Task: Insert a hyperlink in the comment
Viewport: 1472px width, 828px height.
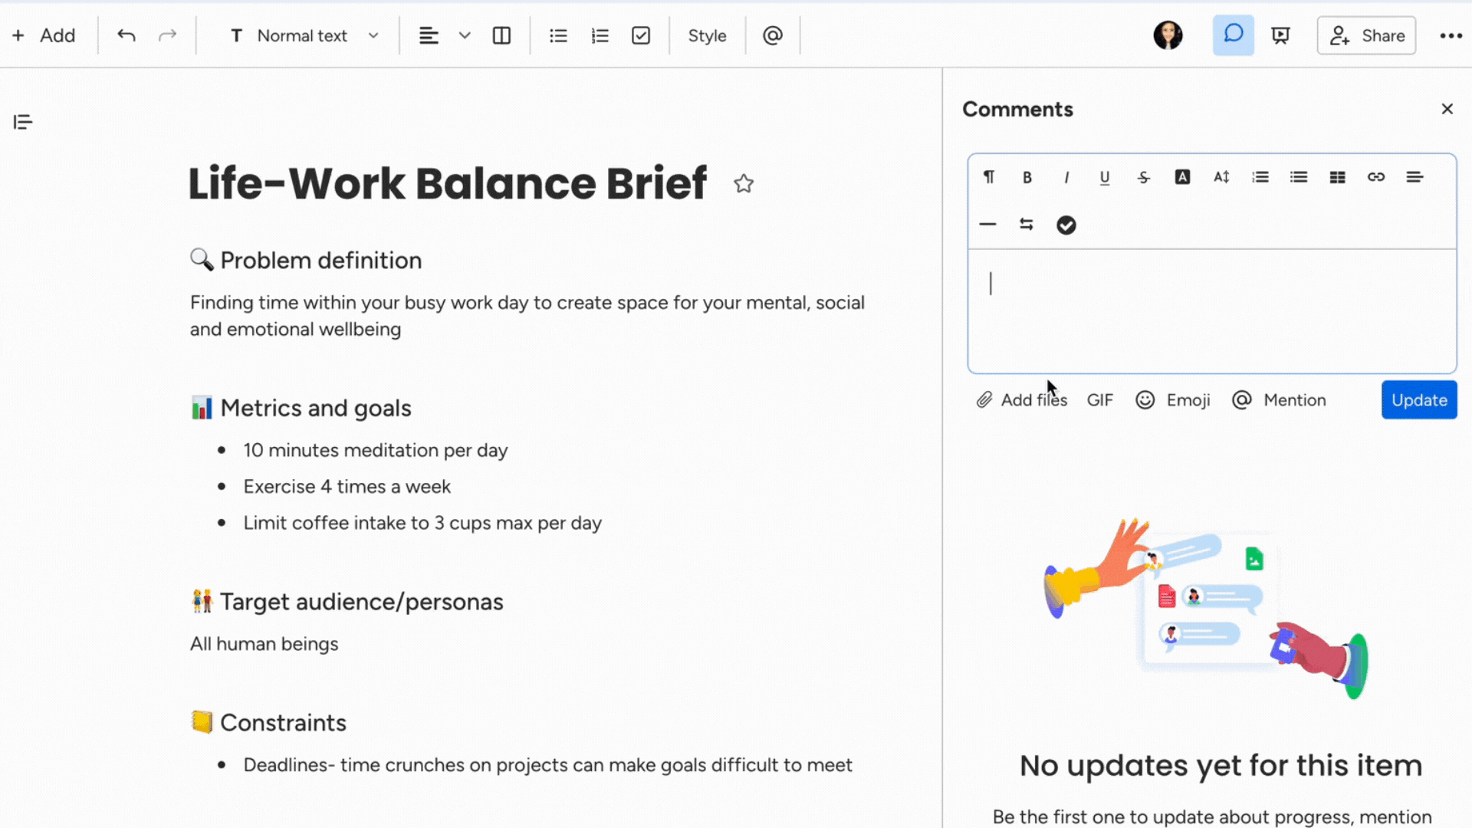Action: point(1377,177)
